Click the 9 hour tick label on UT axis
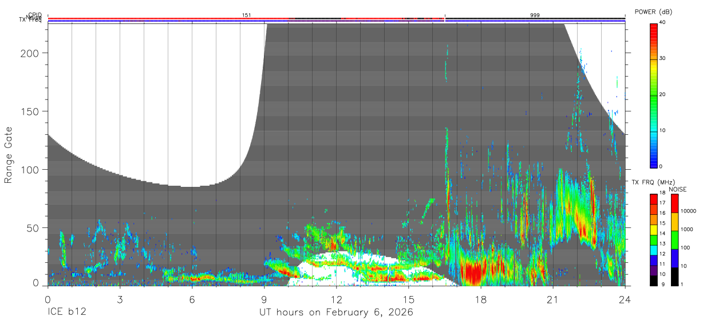The width and height of the screenshot is (703, 324). point(264,299)
